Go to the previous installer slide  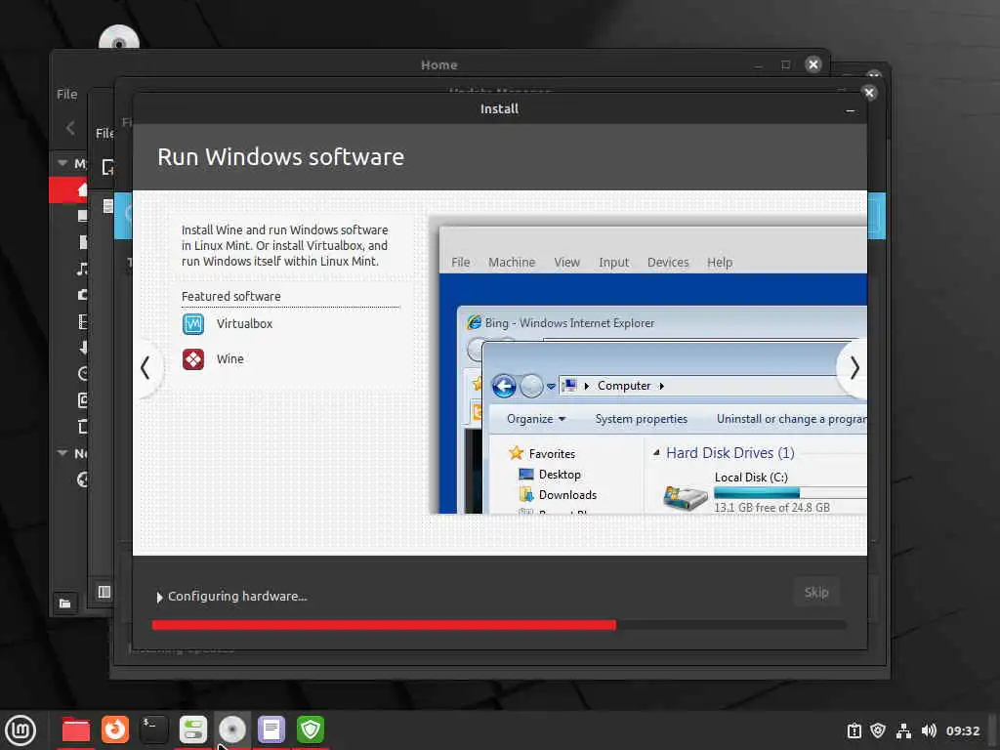pyautogui.click(x=146, y=368)
